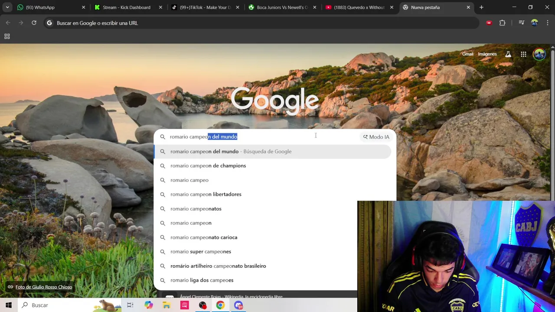Select suggestion romario super campeones
Image resolution: width=555 pixels, height=312 pixels.
[x=256, y=251]
